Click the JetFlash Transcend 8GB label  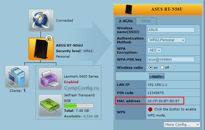[79, 98]
